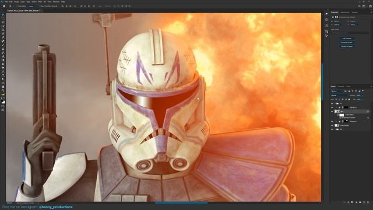Expand the bottom group folder in Layers
Viewport: 373px width, 210px height.
click(x=335, y=129)
